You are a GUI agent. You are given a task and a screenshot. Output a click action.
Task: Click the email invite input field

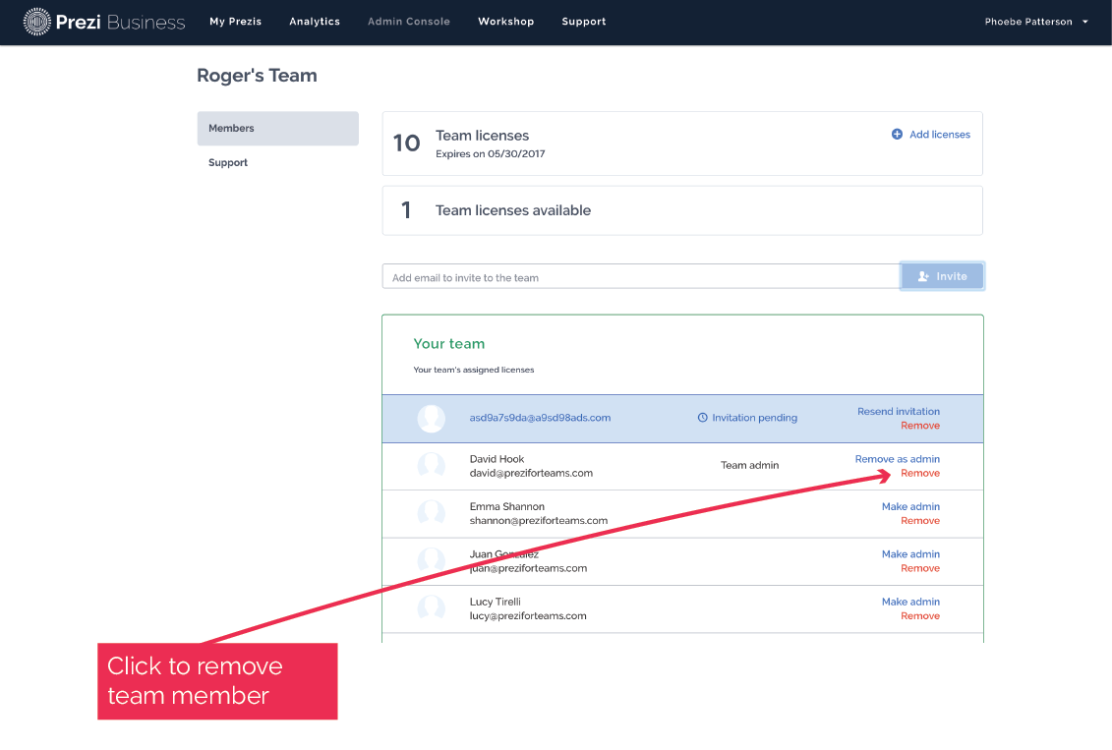(640, 277)
